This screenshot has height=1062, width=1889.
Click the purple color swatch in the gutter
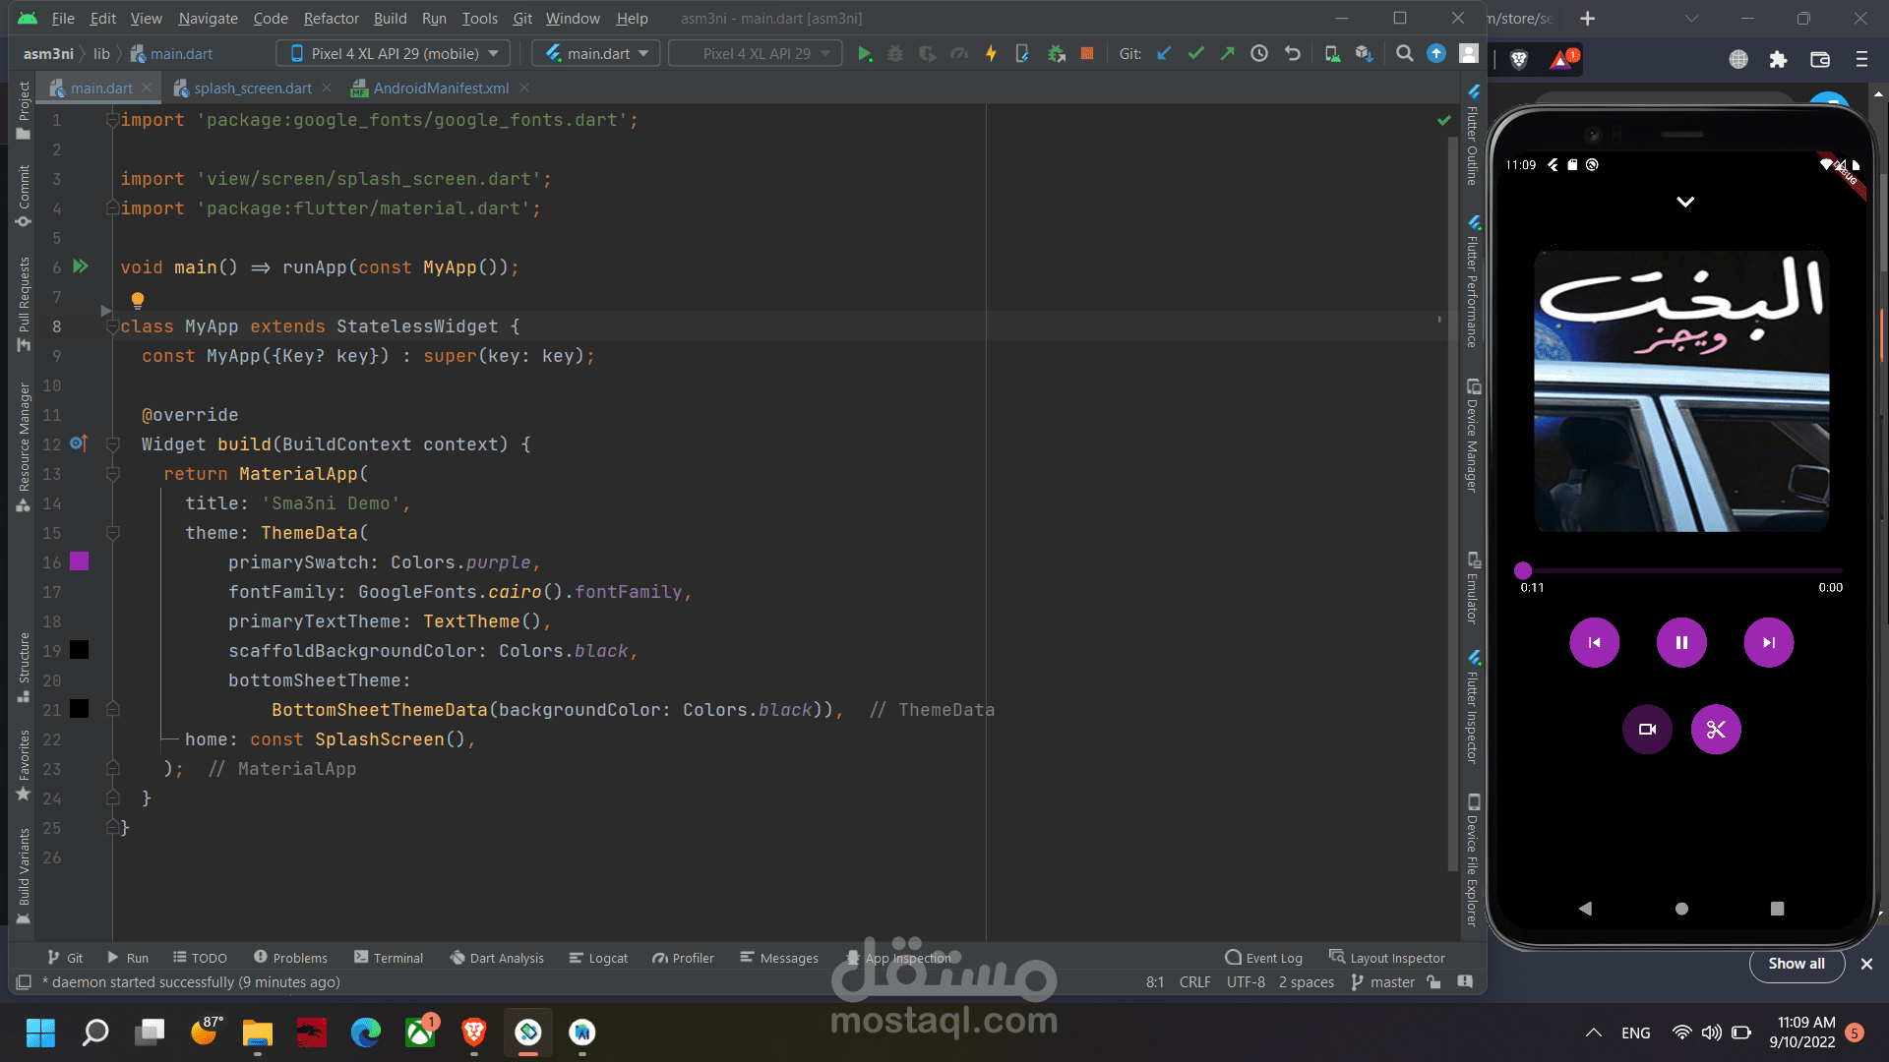click(80, 561)
